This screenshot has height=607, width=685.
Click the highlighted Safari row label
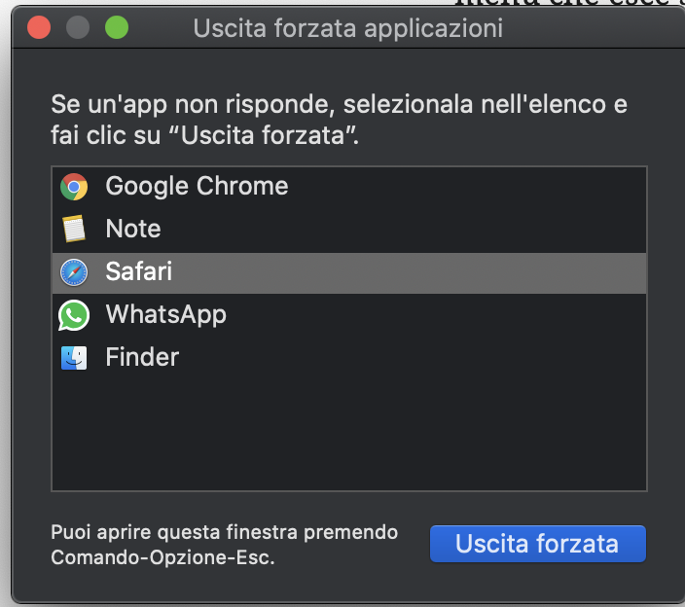coord(139,271)
